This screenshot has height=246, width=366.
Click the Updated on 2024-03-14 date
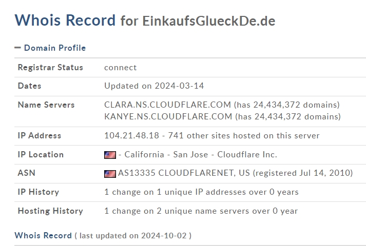(x=154, y=86)
